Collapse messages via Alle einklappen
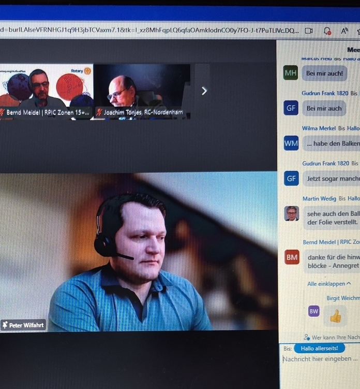Image resolution: width=360 pixels, height=389 pixels. [x=329, y=284]
